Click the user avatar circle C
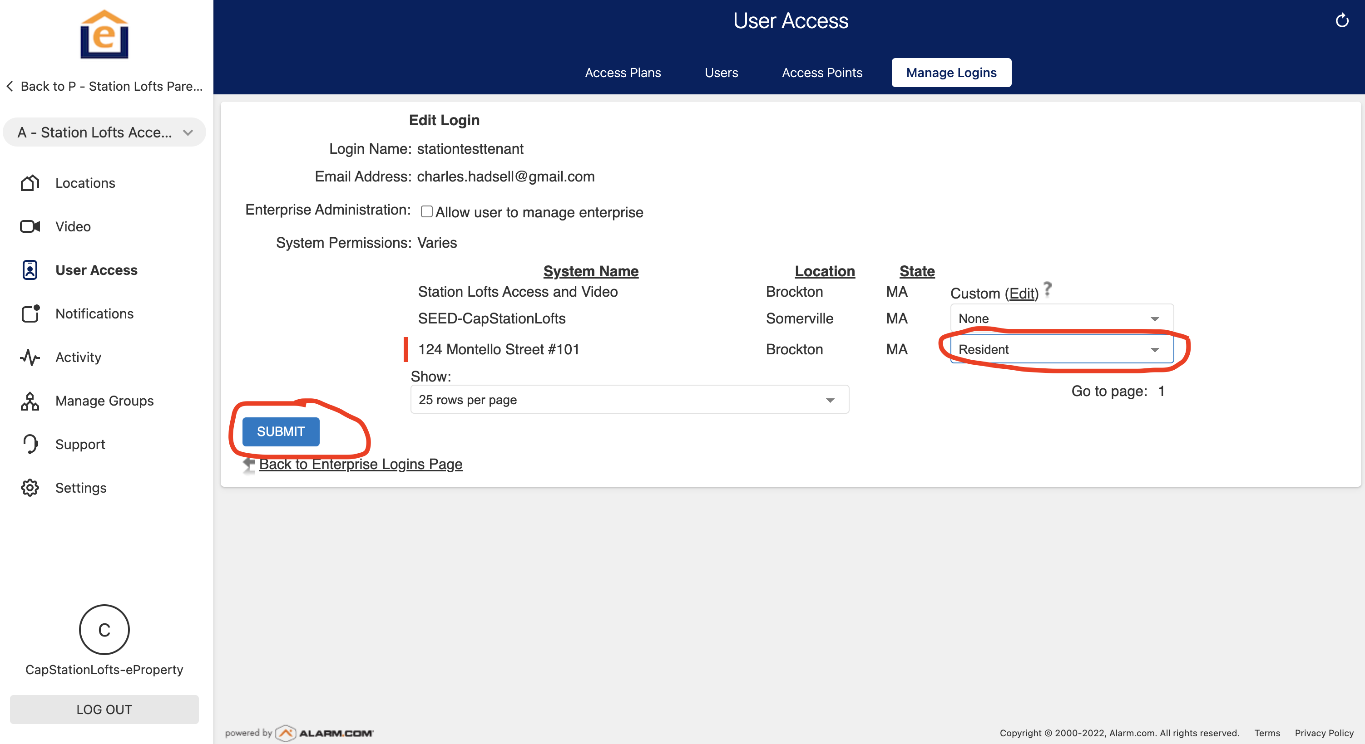Viewport: 1365px width, 744px height. click(x=104, y=630)
